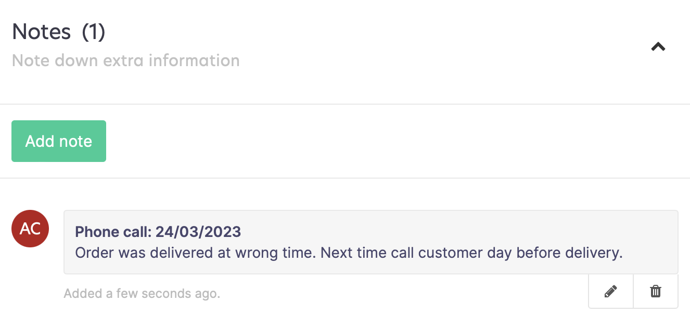Click the 'Added a few seconds ago.' timestamp
690x326 pixels.
142,294
